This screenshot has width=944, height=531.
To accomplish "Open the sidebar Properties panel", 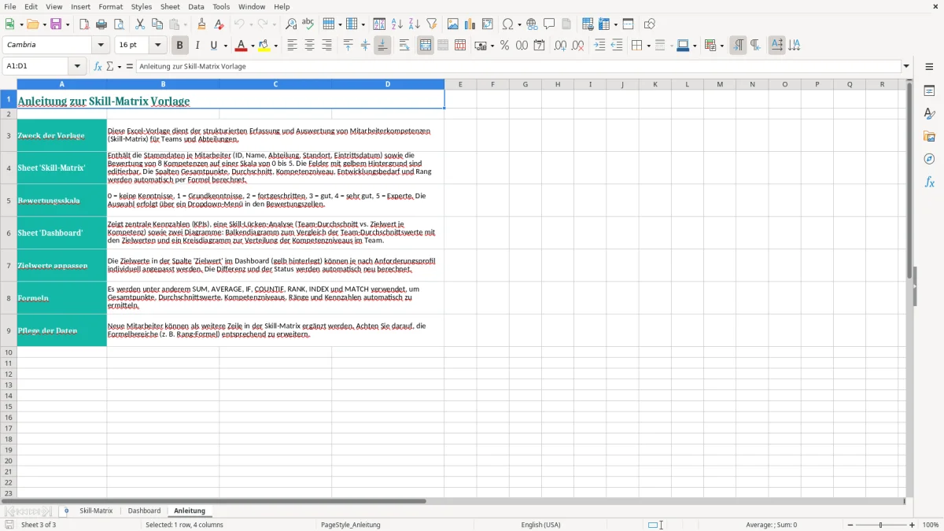I will coord(929,91).
